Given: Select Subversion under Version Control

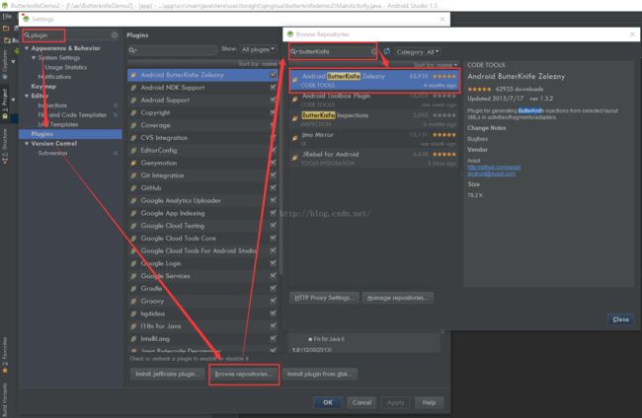Looking at the screenshot, I should [52, 153].
